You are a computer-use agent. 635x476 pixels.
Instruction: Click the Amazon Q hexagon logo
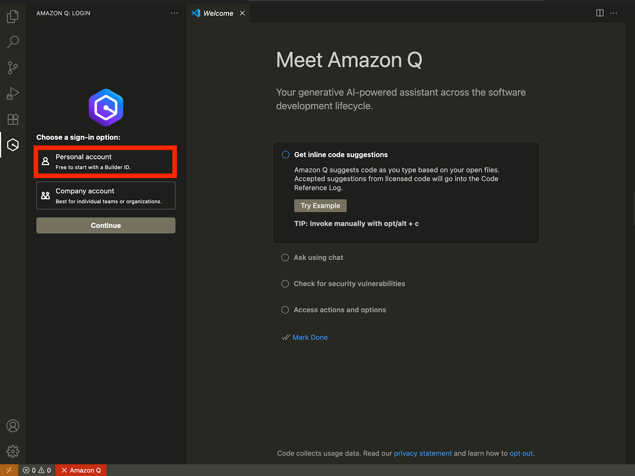(106, 108)
